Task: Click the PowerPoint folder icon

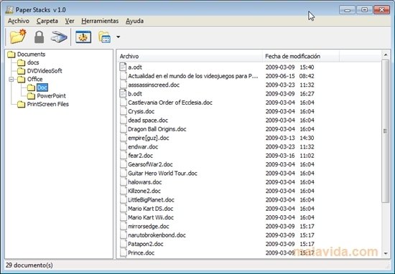Action: (31, 96)
